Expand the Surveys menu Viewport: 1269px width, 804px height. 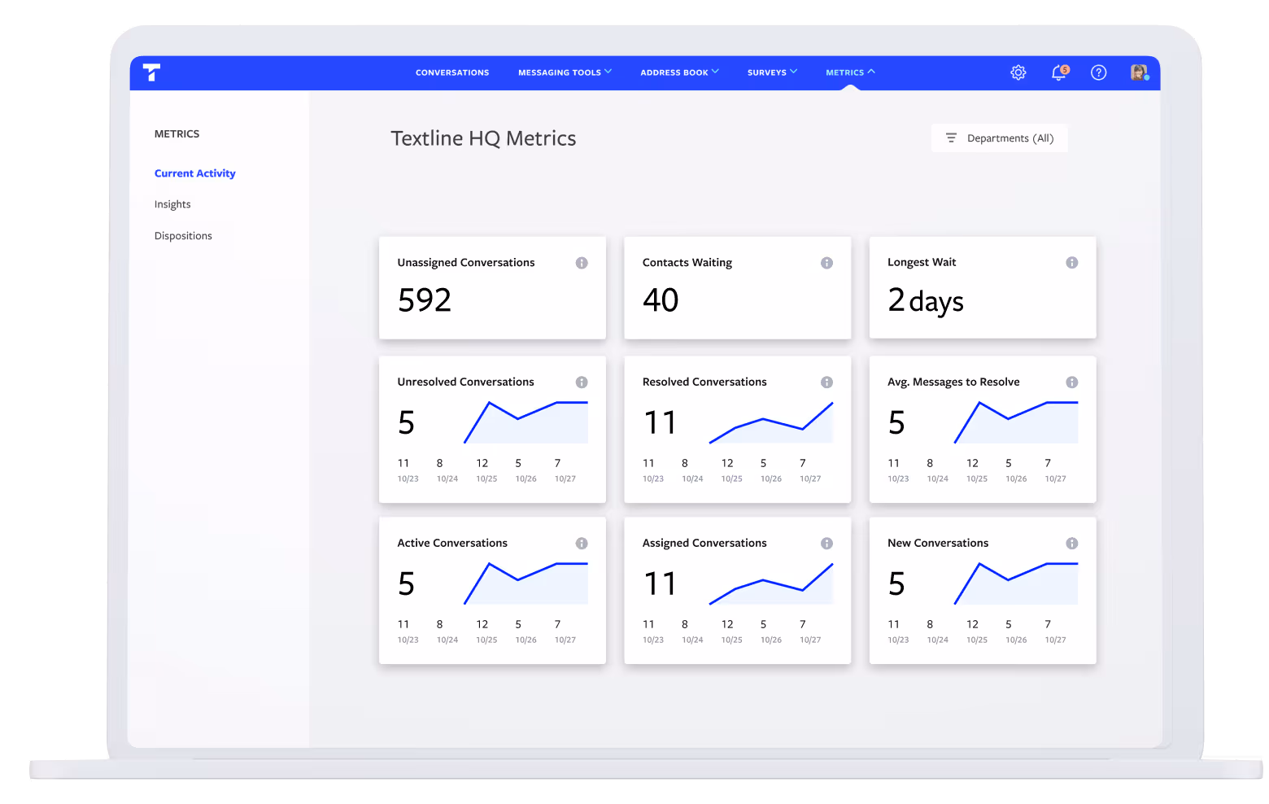(x=772, y=72)
